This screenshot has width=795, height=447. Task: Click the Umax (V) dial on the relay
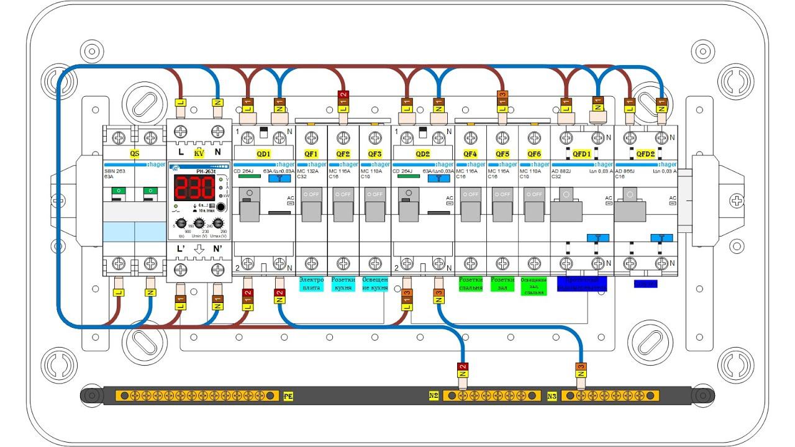click(x=218, y=223)
